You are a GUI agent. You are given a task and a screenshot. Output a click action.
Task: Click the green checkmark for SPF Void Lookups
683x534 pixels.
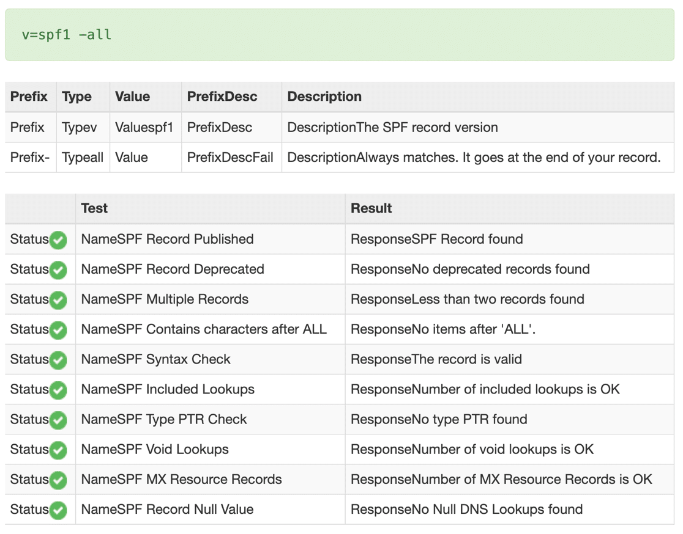(58, 450)
